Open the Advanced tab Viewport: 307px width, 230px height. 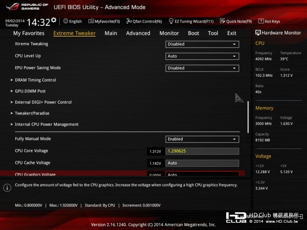click(138, 33)
